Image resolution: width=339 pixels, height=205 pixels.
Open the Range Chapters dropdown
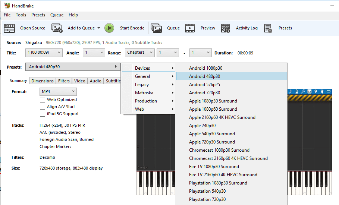139,53
